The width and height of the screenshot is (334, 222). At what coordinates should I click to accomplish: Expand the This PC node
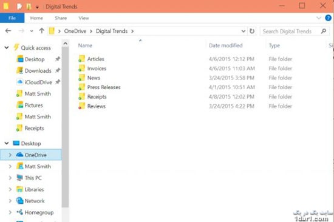tap(10, 178)
